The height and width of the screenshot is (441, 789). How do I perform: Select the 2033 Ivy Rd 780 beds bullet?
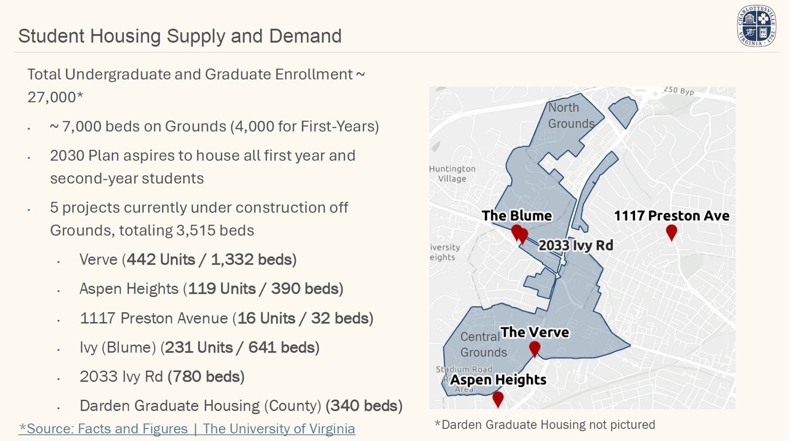click(x=162, y=377)
